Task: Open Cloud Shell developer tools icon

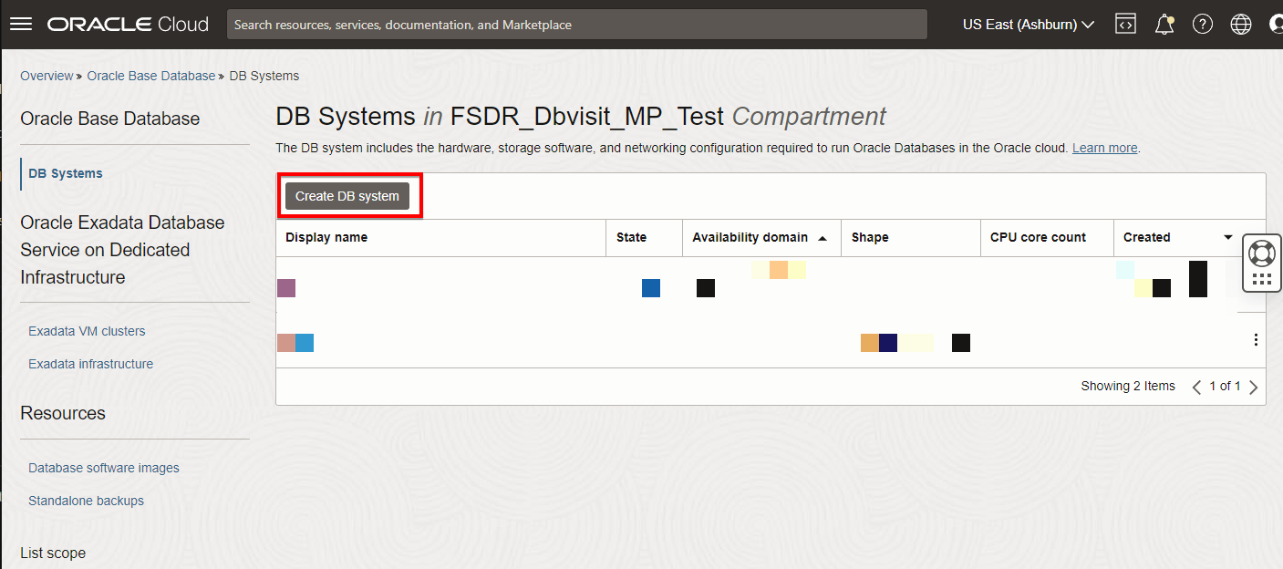Action: [x=1126, y=25]
